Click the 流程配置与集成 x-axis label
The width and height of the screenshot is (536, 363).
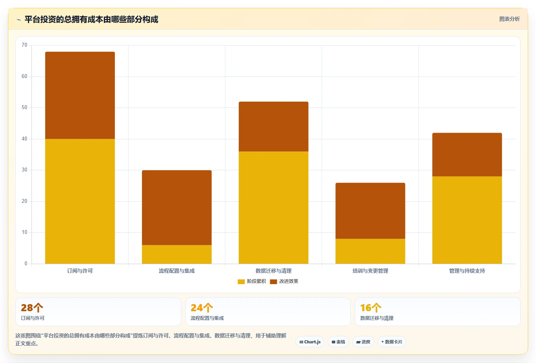click(x=177, y=271)
